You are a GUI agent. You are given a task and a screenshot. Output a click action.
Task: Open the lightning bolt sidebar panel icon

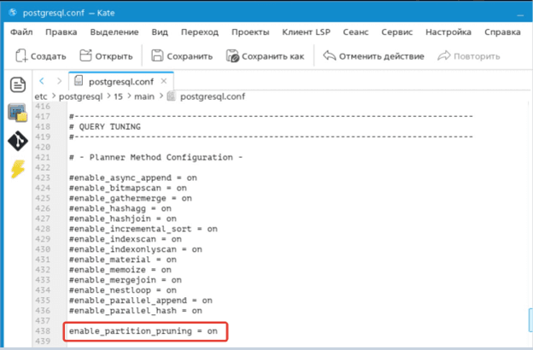pos(18,168)
